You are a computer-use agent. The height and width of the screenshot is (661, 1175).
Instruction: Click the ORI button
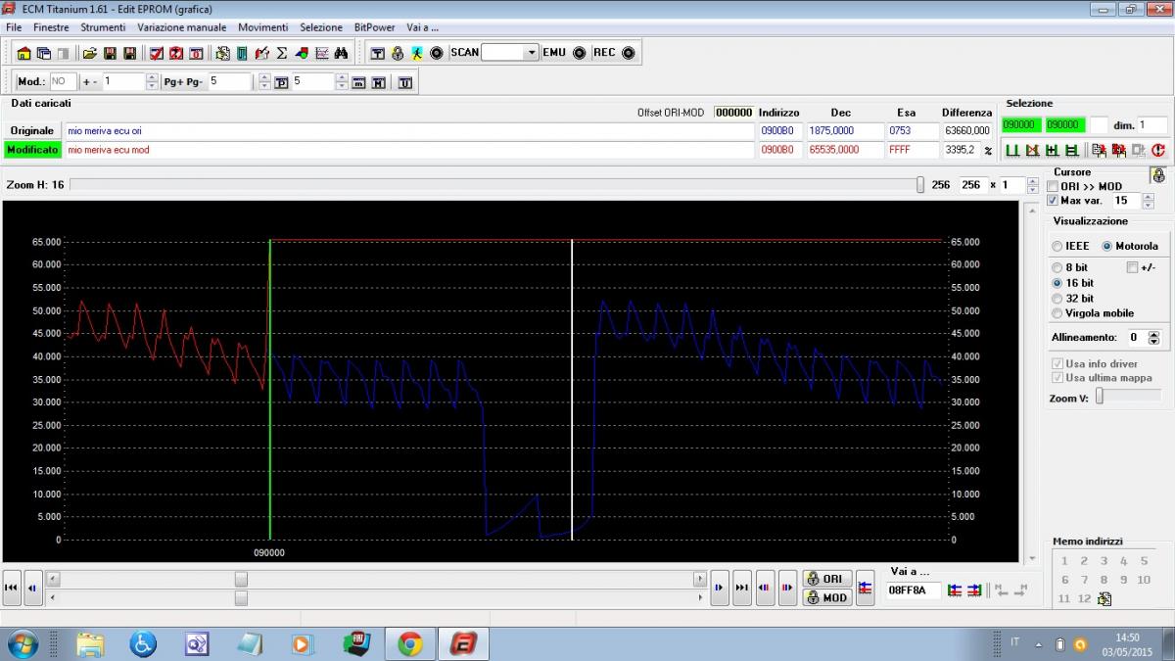[826, 579]
